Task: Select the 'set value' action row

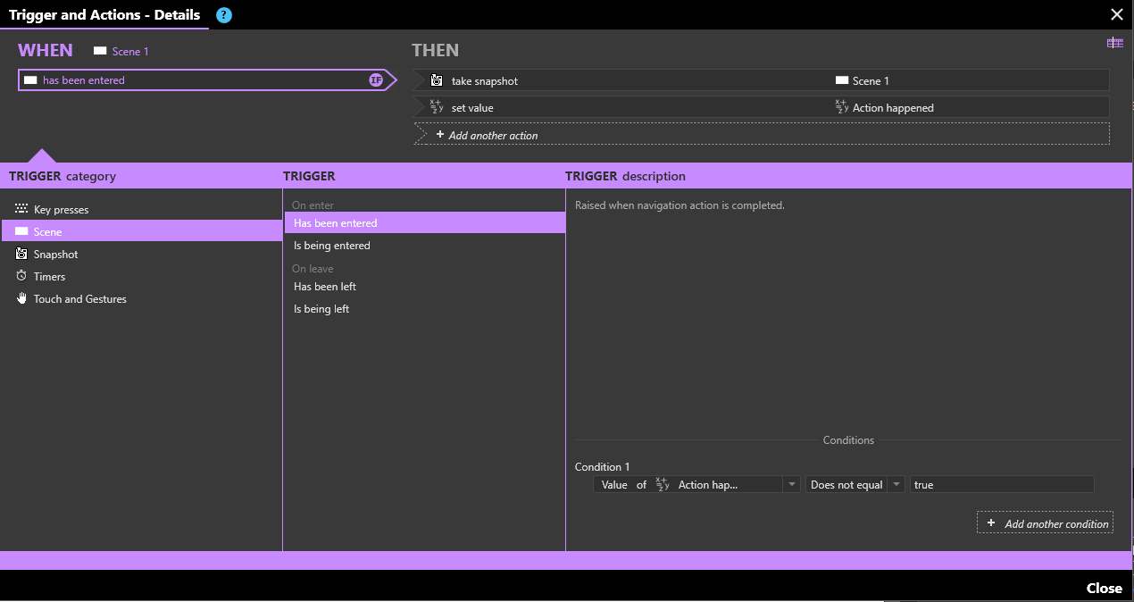Action: (625, 108)
